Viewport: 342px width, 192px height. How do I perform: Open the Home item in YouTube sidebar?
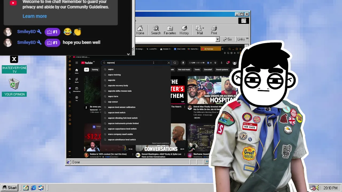click(x=77, y=71)
